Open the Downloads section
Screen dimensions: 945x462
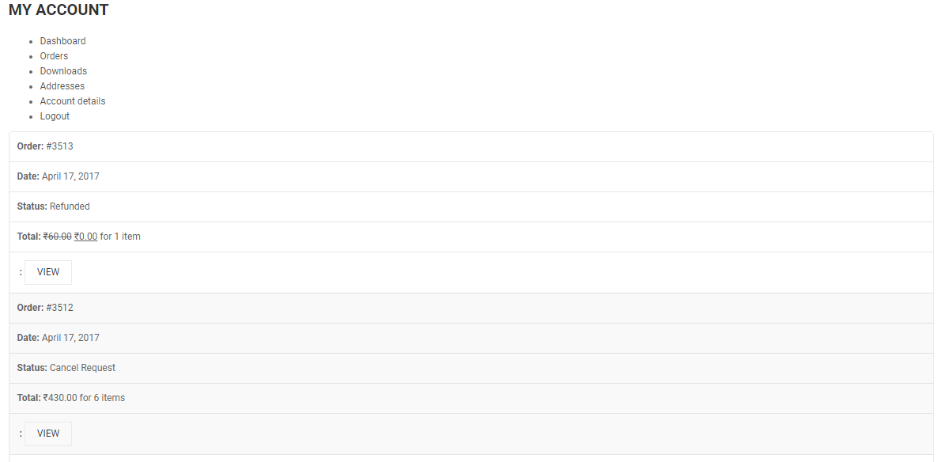point(63,71)
